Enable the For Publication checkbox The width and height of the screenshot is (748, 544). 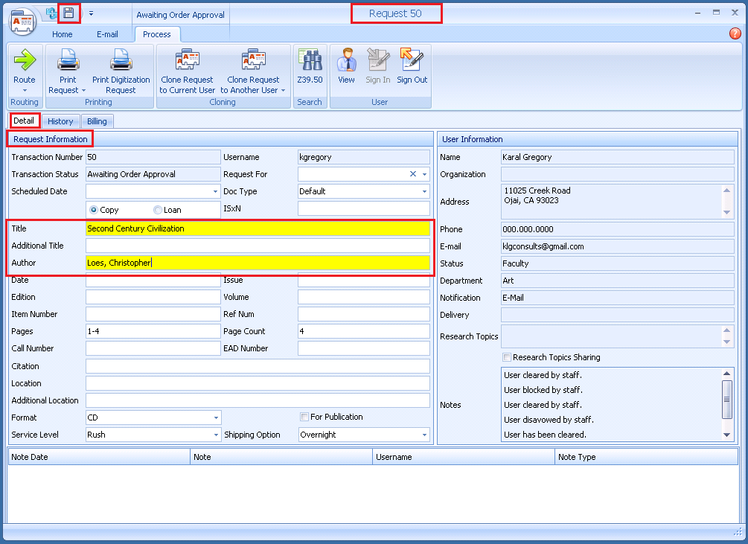pos(304,417)
